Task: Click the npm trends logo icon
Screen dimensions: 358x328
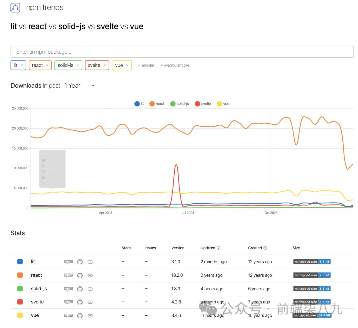Action: coord(15,8)
